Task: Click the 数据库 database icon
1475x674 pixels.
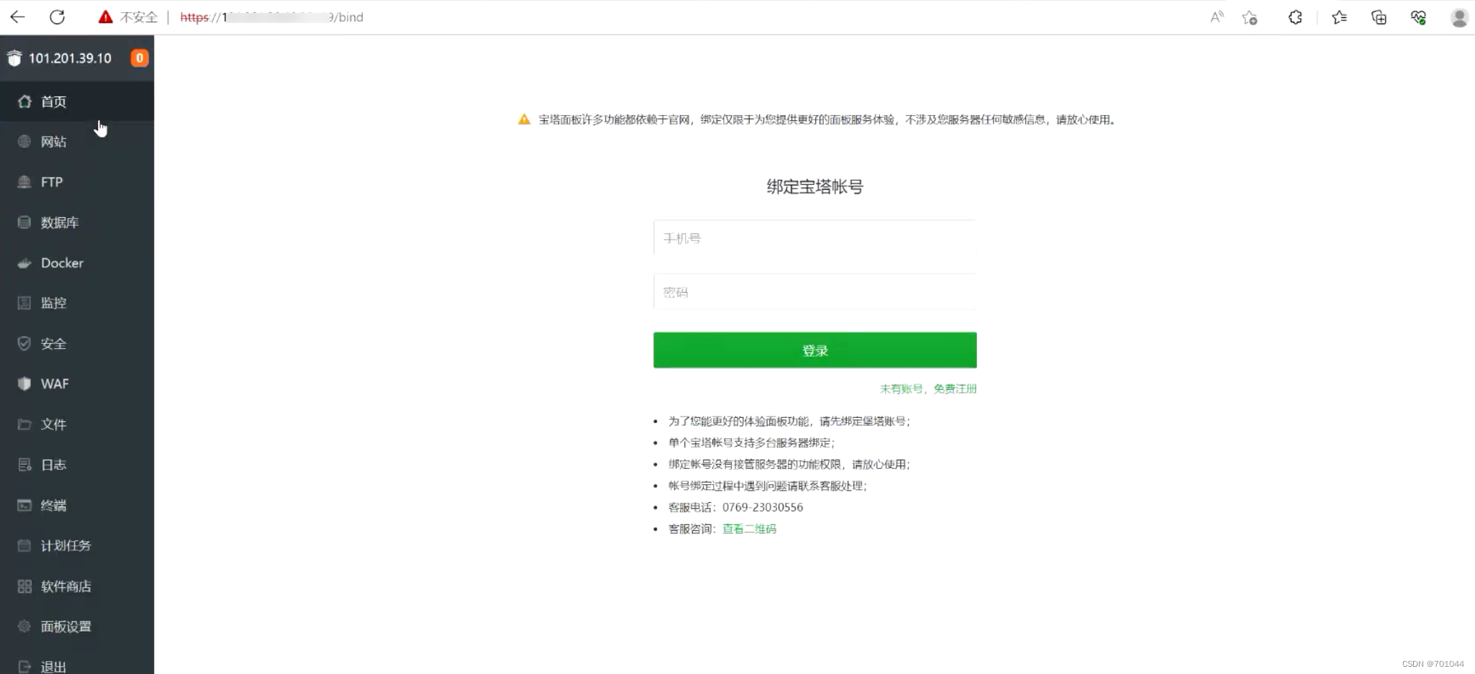Action: coord(24,222)
